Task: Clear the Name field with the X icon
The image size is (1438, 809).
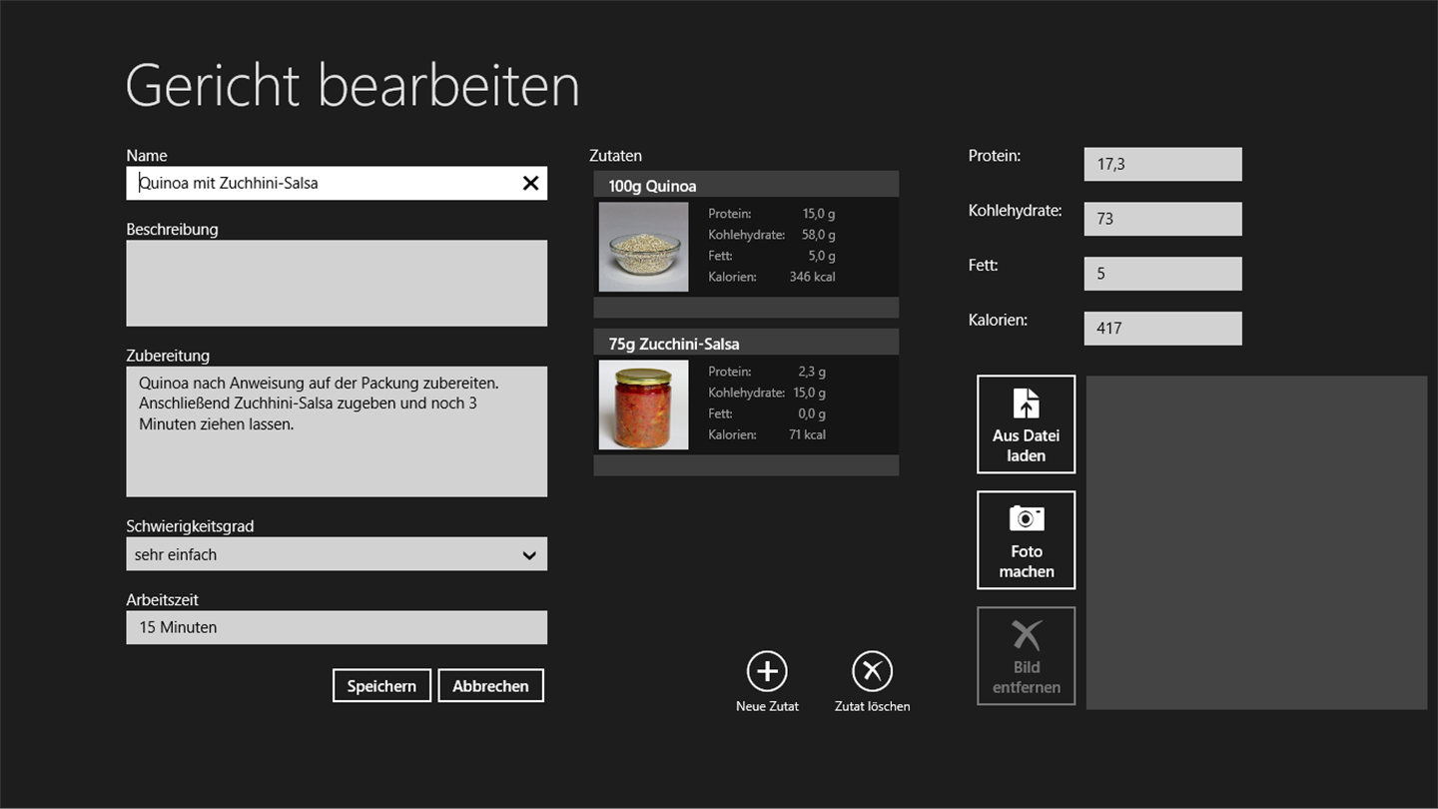Action: 530,183
